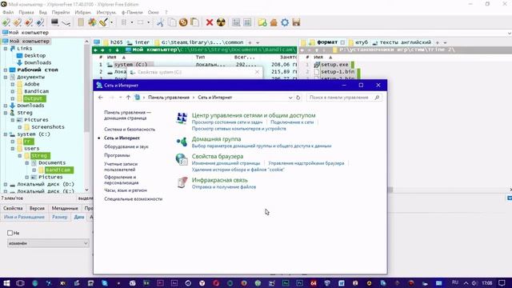Click the floppy disk save icon
Screen dimensions: 512x288
tap(296, 22)
